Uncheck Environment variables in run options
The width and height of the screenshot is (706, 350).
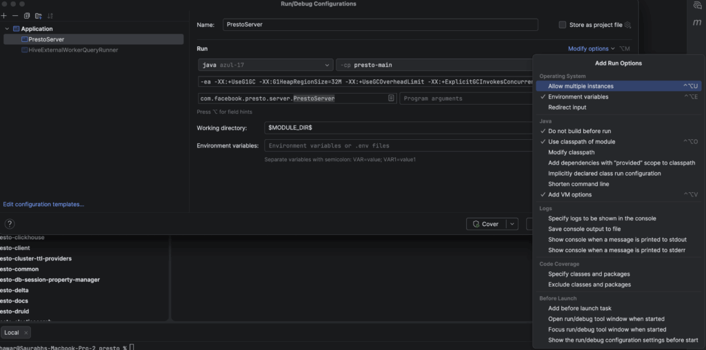click(578, 97)
